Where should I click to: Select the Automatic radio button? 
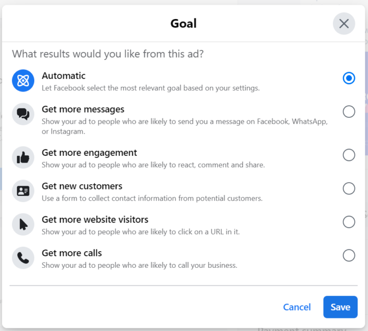[349, 78]
